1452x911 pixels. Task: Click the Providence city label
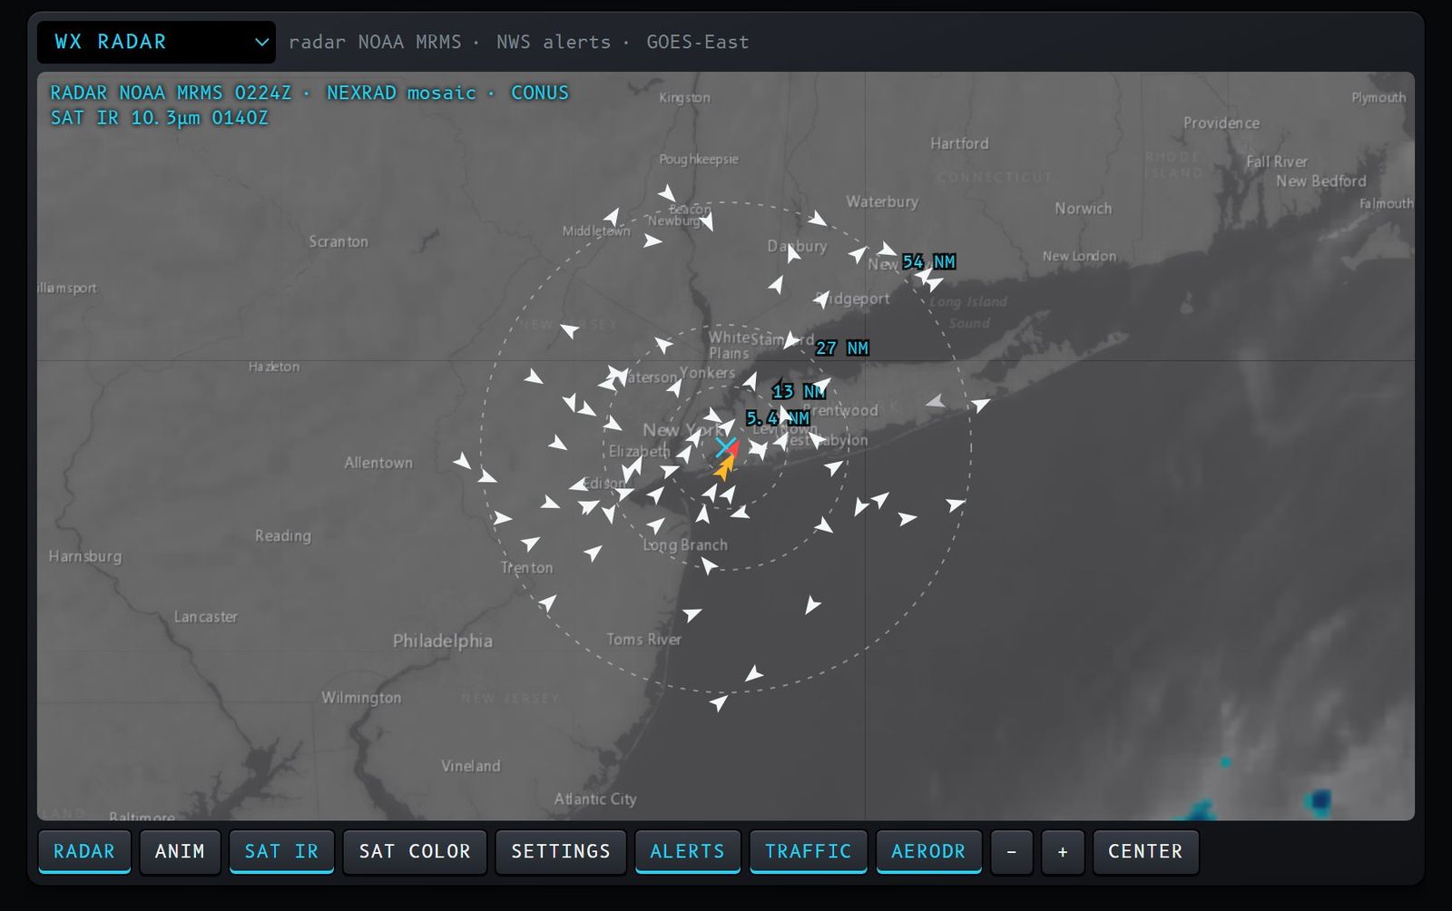[1221, 122]
